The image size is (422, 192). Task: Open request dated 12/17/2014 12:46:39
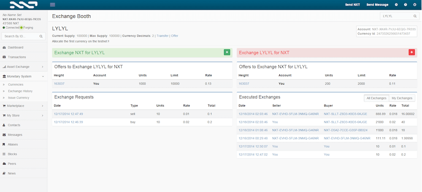point(68,122)
